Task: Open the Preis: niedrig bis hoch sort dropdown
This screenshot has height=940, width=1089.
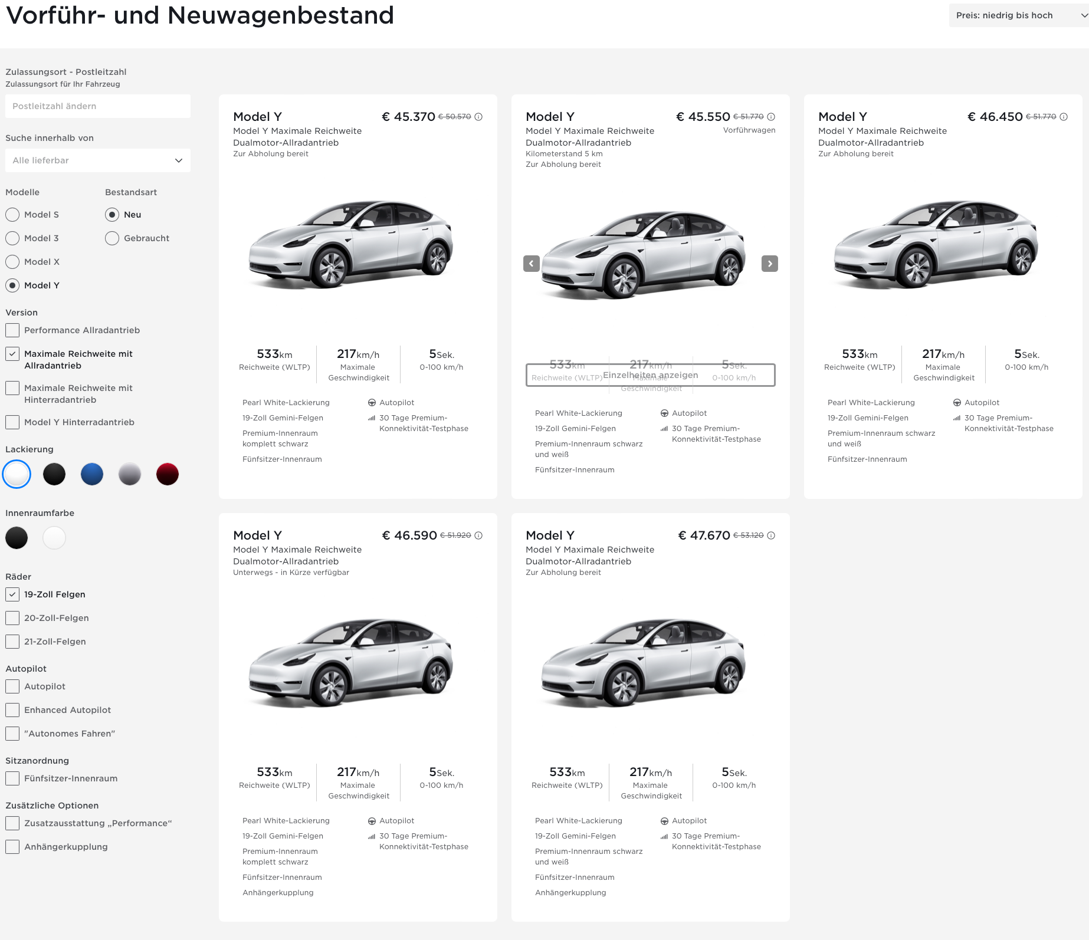Action: [1019, 15]
